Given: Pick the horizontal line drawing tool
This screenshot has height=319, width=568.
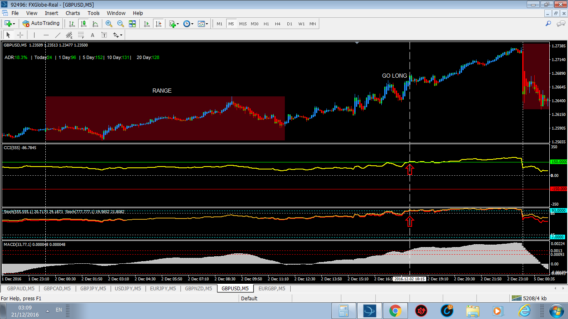Looking at the screenshot, I should pos(46,35).
